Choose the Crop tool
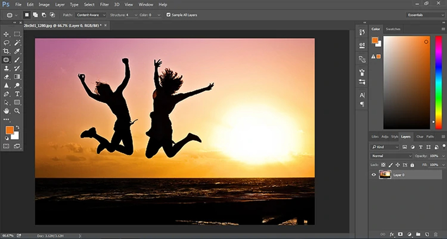The height and width of the screenshot is (239, 447). (6, 51)
